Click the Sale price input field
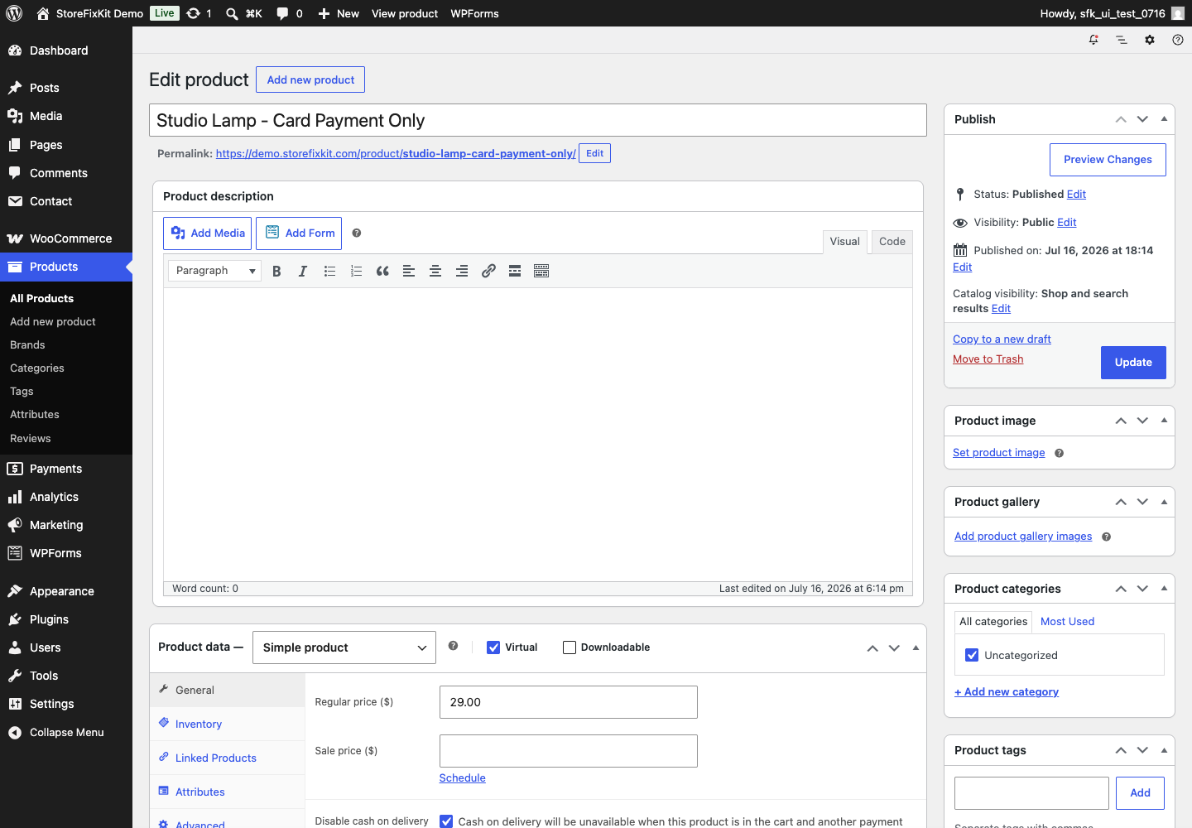Viewport: 1192px width, 828px height. (569, 751)
